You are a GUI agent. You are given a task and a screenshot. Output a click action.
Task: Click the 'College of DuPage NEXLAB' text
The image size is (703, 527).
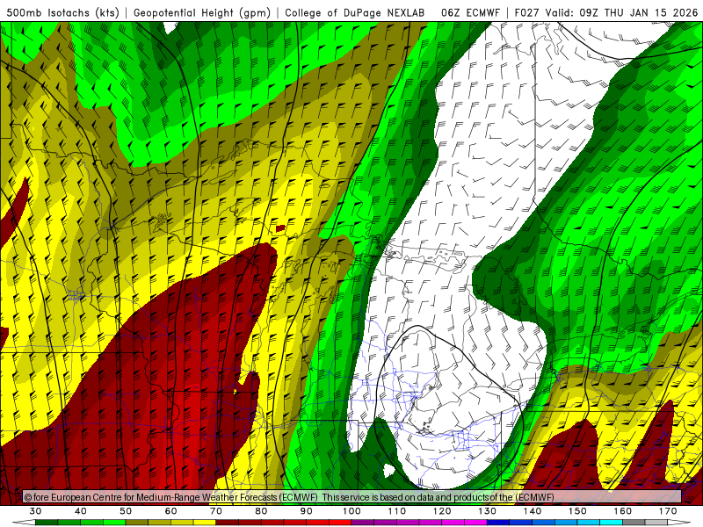355,12
